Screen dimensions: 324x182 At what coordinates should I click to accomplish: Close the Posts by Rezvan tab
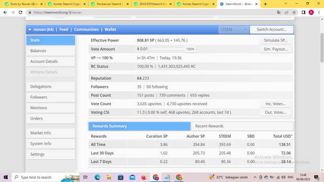pos(42,4)
